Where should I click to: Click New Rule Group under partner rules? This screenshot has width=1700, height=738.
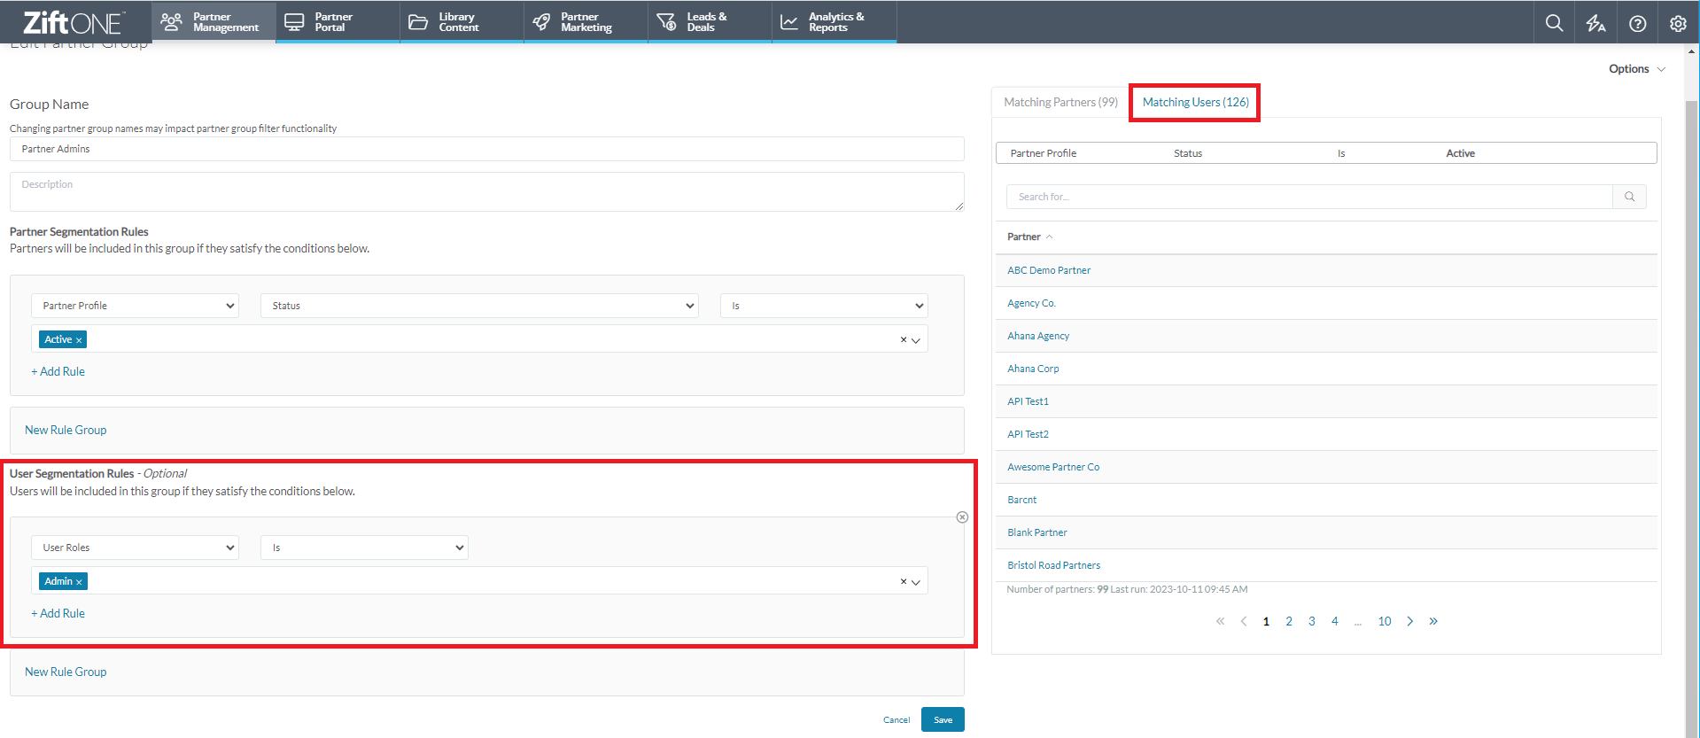point(66,430)
